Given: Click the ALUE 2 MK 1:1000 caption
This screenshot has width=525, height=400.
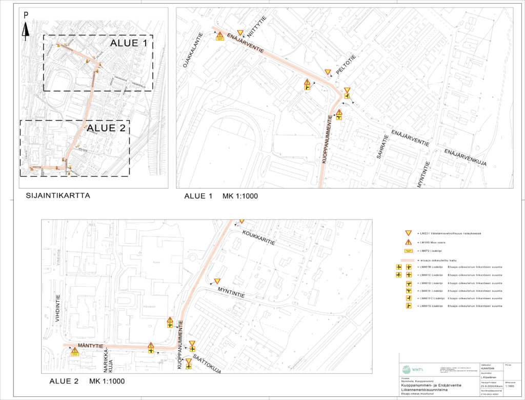Looking at the screenshot, I should coord(86,381).
